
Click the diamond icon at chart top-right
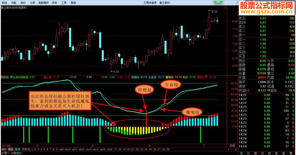point(222,7)
